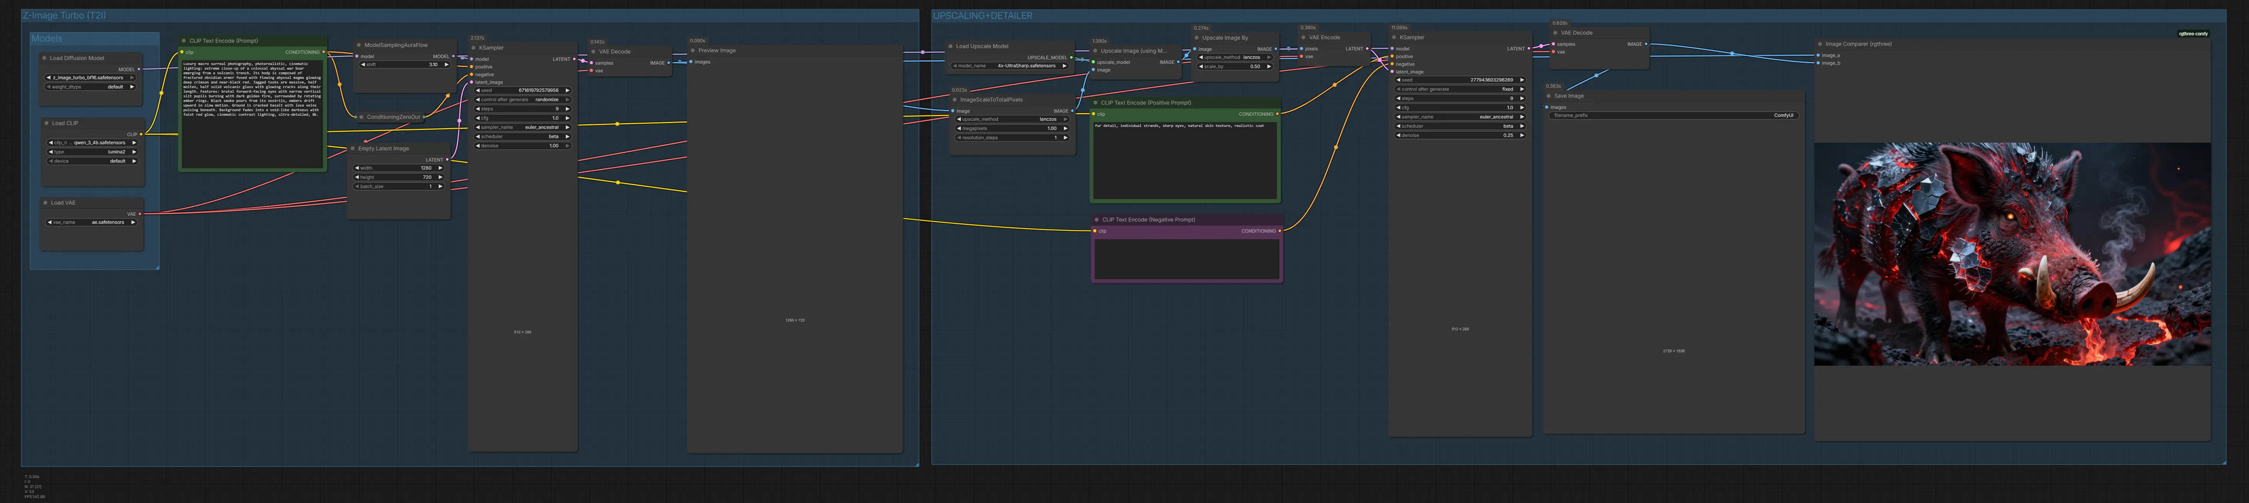
Task: Select the Z-Image Turbo (T2I) group title
Action: click(64, 16)
